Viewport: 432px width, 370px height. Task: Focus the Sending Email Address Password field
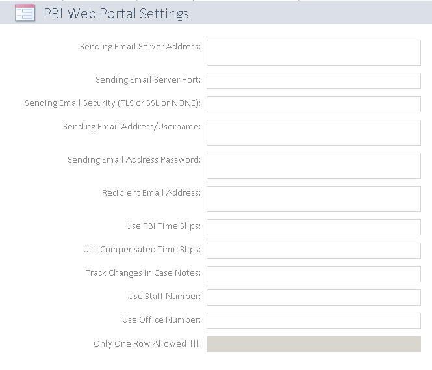[x=313, y=166]
